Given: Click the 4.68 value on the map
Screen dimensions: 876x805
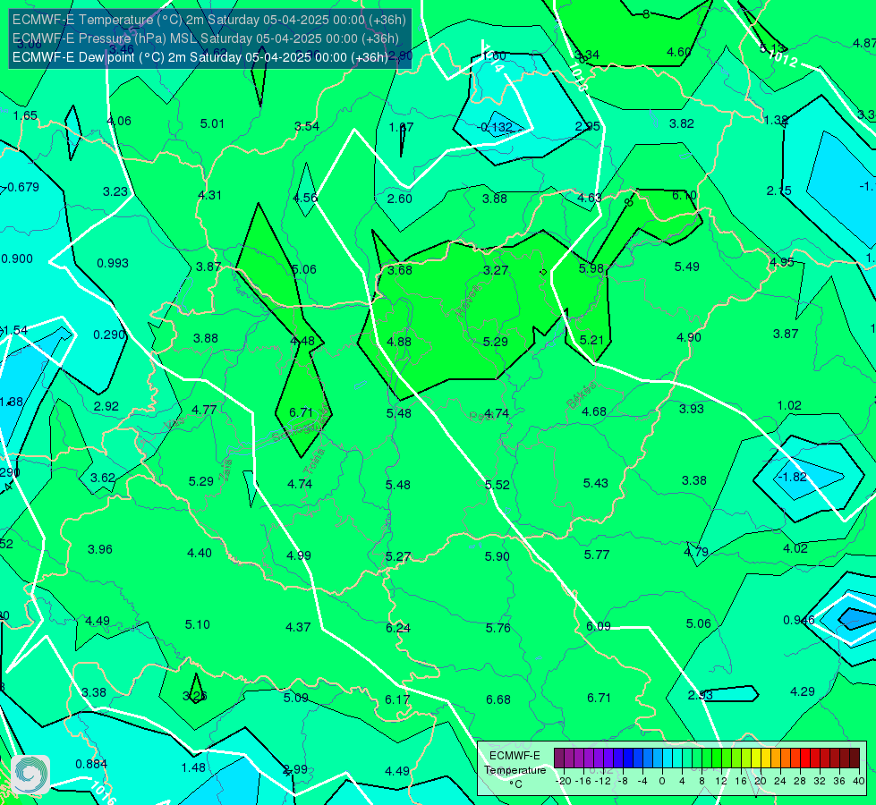Looking at the screenshot, I should pos(593,411).
